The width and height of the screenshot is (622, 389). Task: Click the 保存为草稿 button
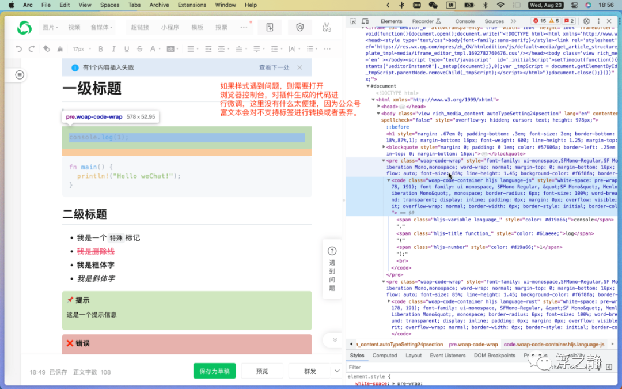click(215, 371)
